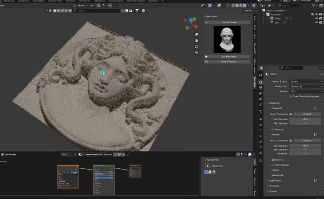This screenshot has width=324, height=199.
Task: Open the pivot point dropdown
Action: [x=92, y=5]
